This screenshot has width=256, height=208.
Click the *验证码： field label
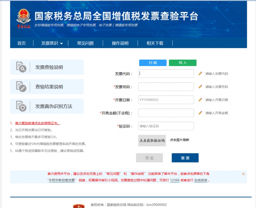point(125,126)
